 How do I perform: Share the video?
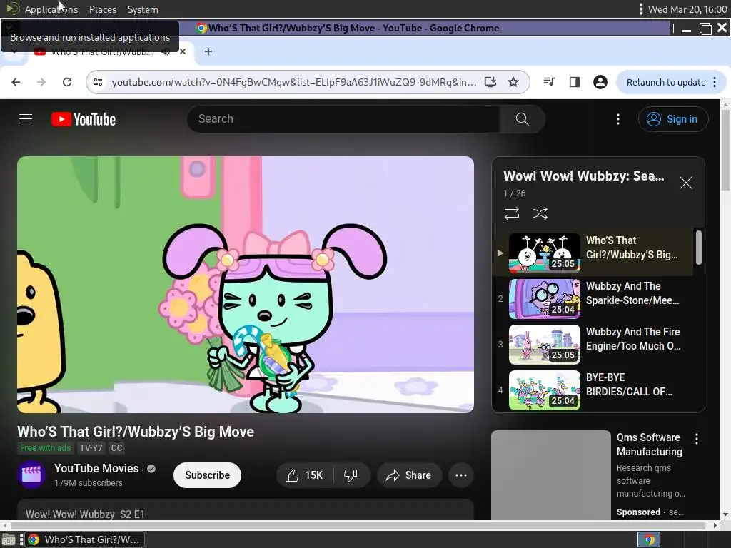409,475
